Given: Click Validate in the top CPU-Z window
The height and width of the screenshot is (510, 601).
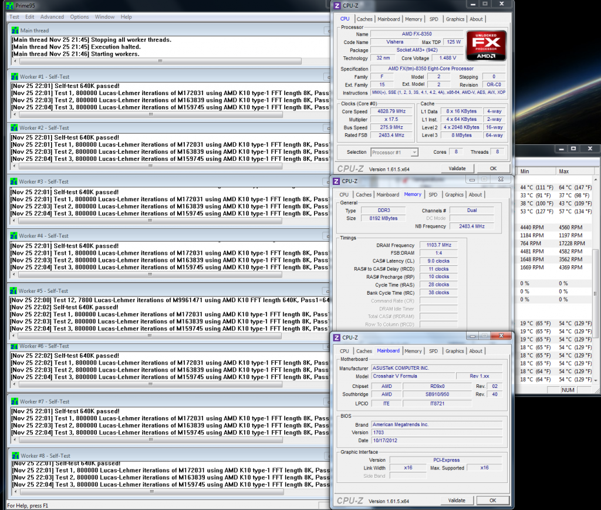Looking at the screenshot, I should pos(457,168).
